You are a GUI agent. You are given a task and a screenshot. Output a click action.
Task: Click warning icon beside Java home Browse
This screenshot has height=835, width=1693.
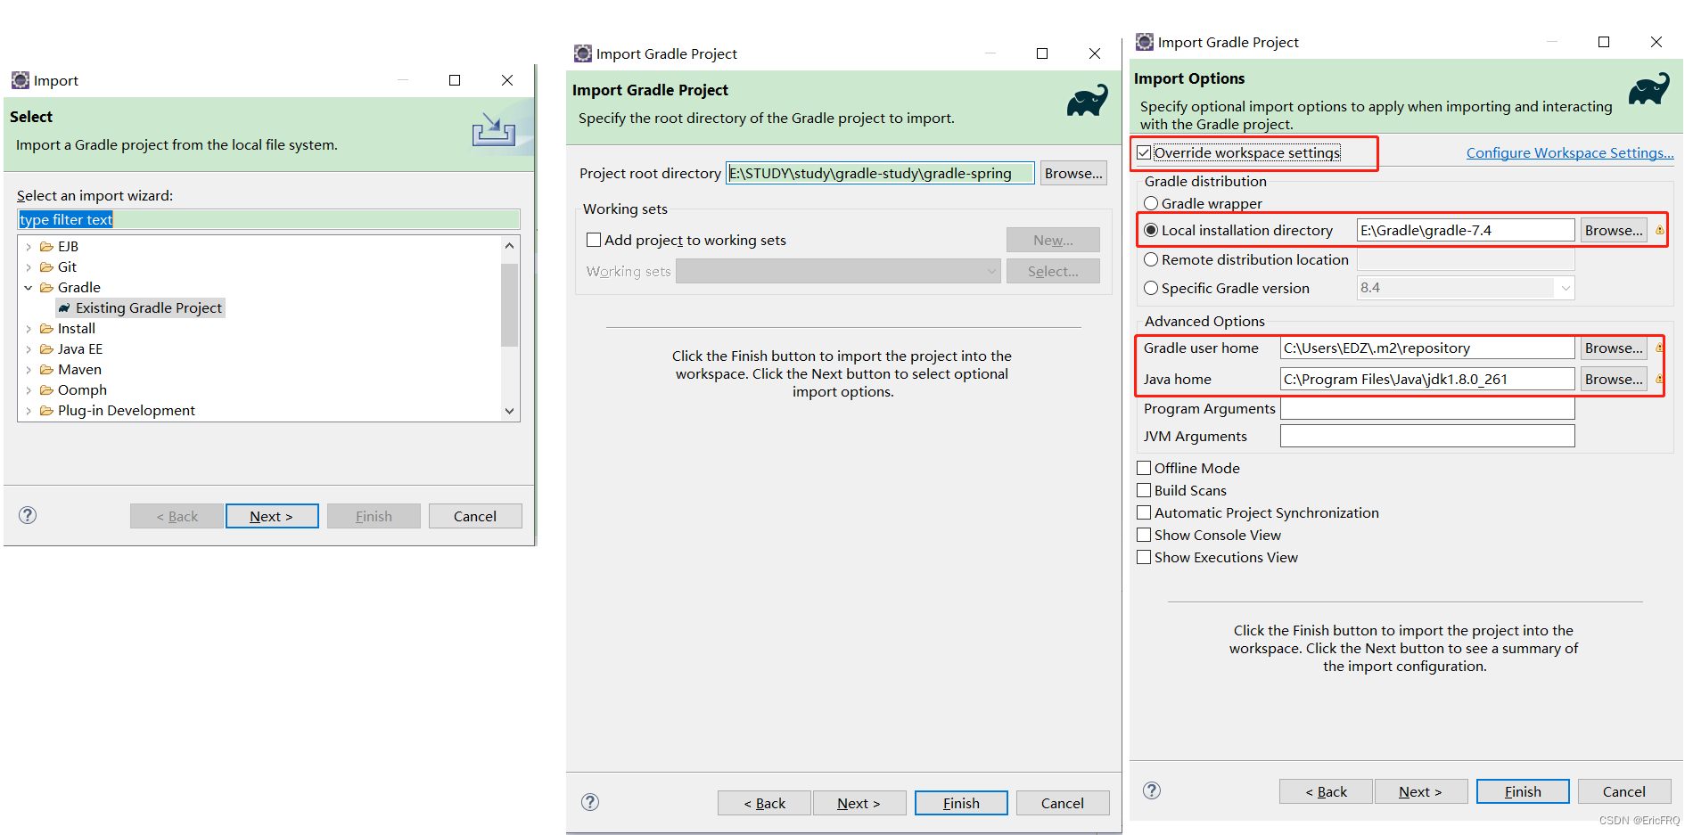(1659, 379)
